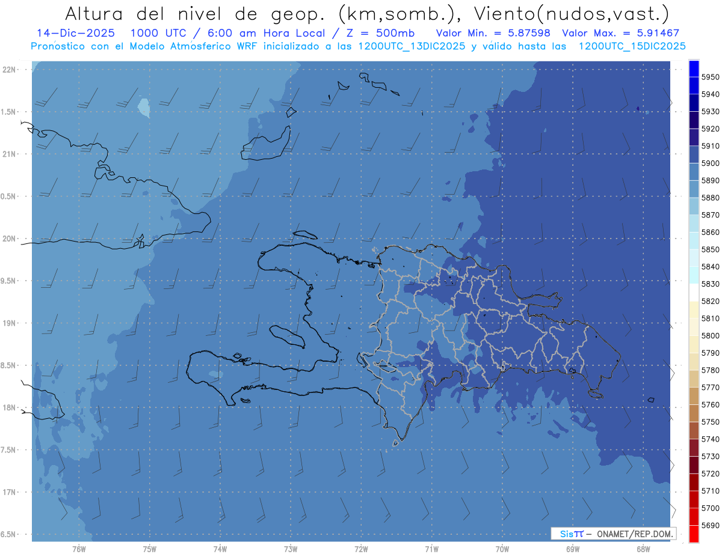Click the latitude label 21N
Screen dimensions: 722x557
[x=8, y=154]
